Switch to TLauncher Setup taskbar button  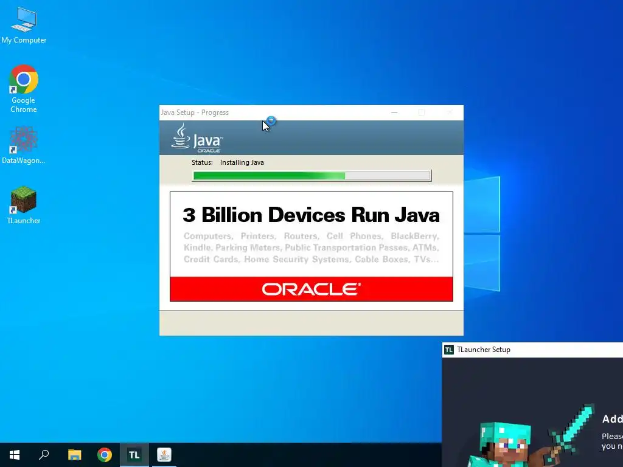[134, 455]
